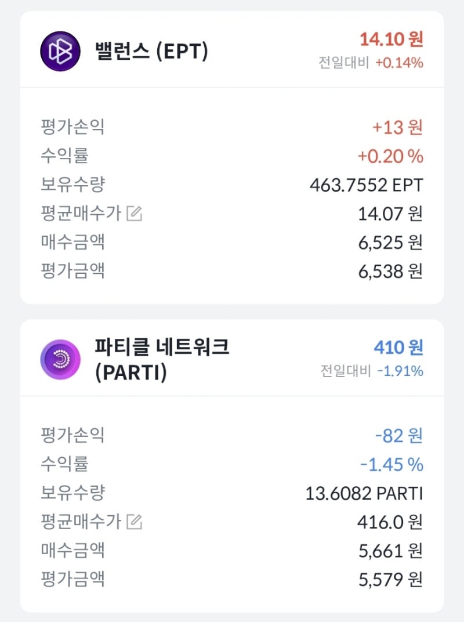Image resolution: width=464 pixels, height=622 pixels.
Task: Edit average buy price for PARTI
Action: pyautogui.click(x=134, y=522)
